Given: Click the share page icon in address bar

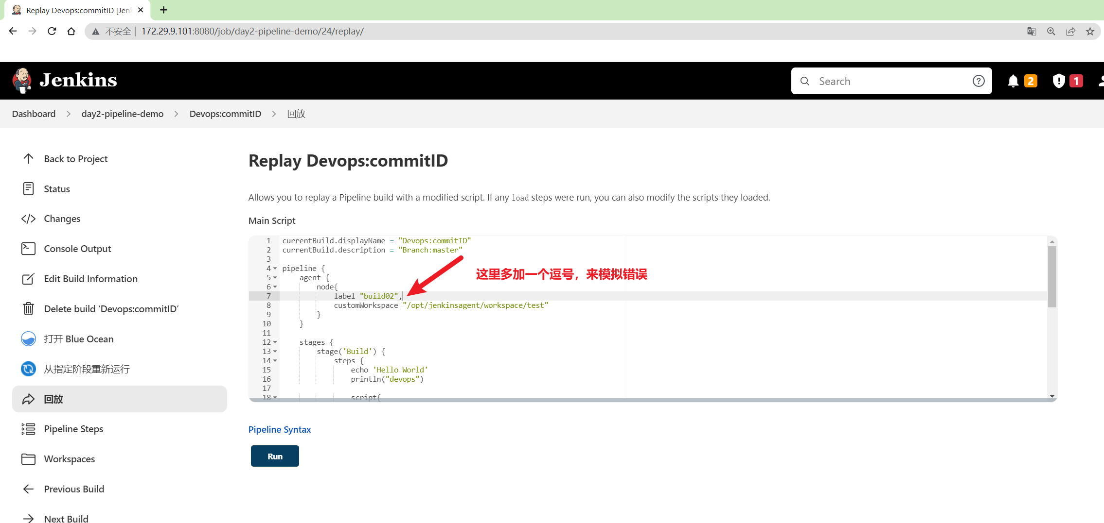Looking at the screenshot, I should pos(1070,32).
